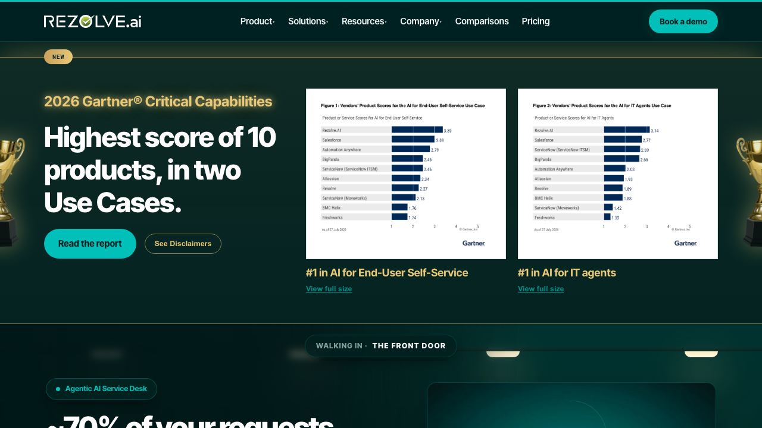The height and width of the screenshot is (428, 762).
Task: Expand the Solutions menu
Action: click(x=308, y=21)
